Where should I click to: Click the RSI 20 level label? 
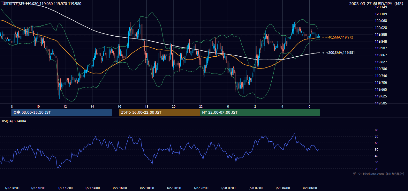(376, 169)
